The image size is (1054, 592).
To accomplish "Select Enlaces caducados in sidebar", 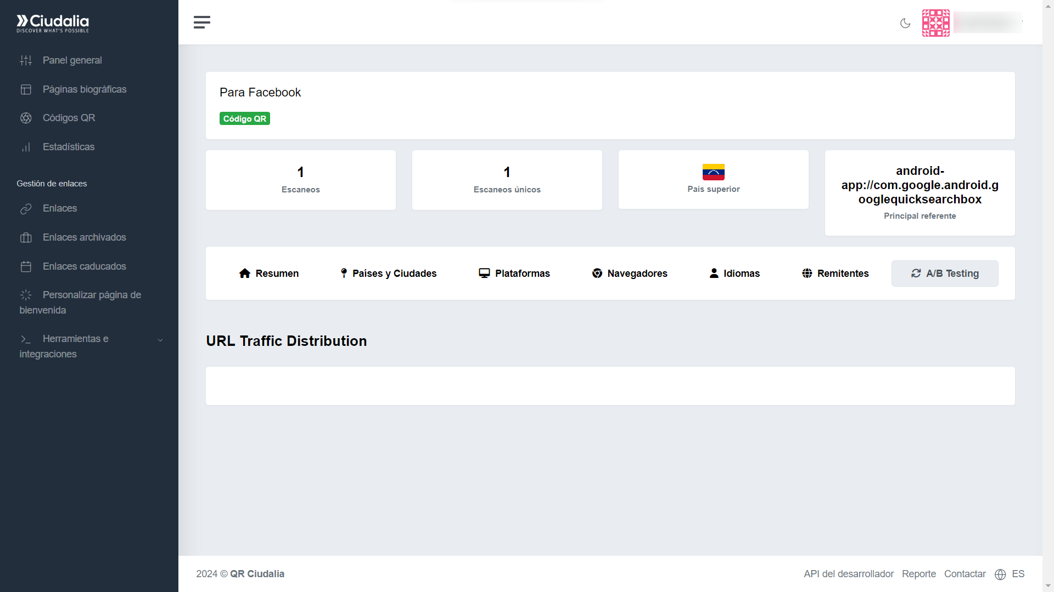I will [x=84, y=266].
